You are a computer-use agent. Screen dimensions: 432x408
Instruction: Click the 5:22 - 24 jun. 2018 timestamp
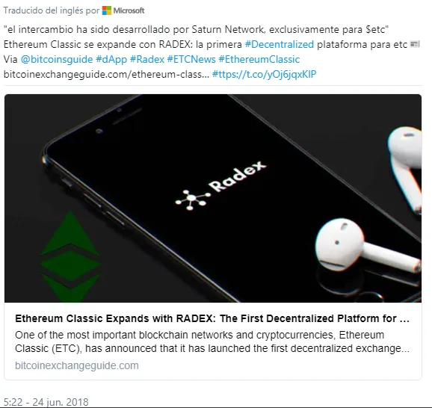[46, 402]
